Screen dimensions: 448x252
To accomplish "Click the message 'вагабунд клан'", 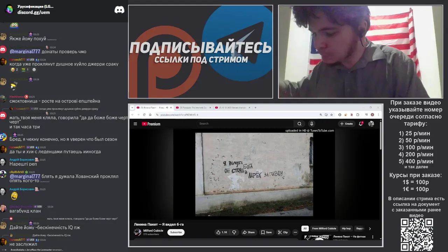I will [x=25, y=211].
